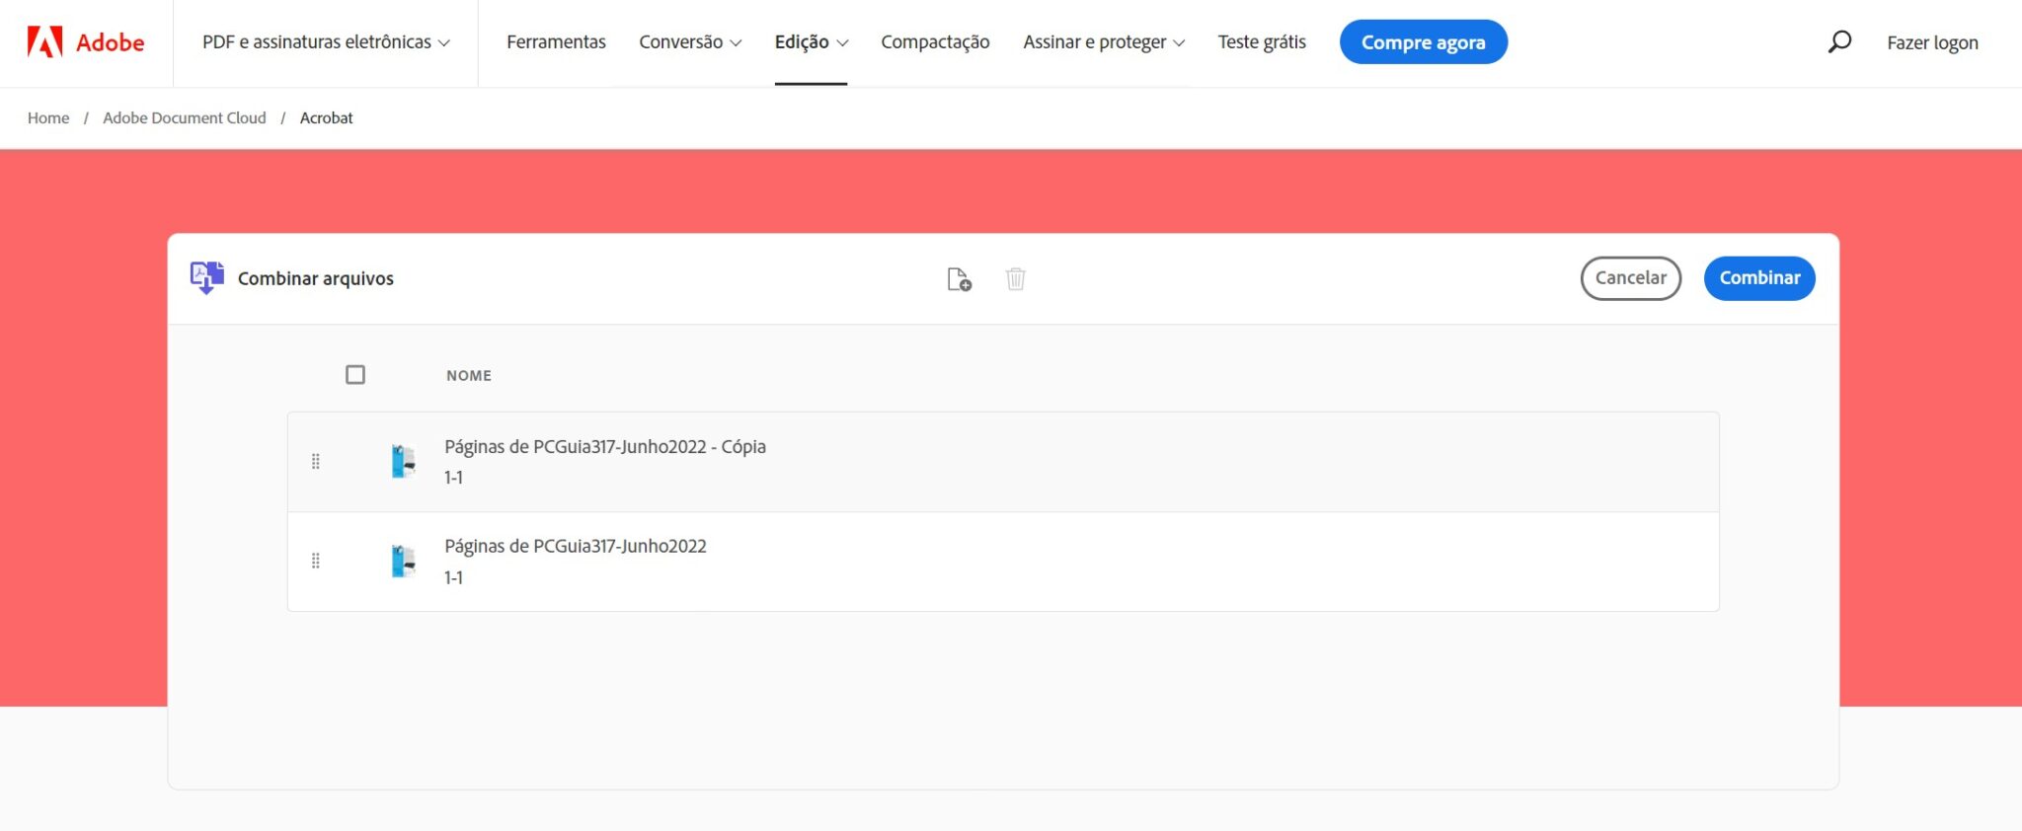Expand the Edição dropdown
This screenshot has width=2022, height=831.
point(812,42)
